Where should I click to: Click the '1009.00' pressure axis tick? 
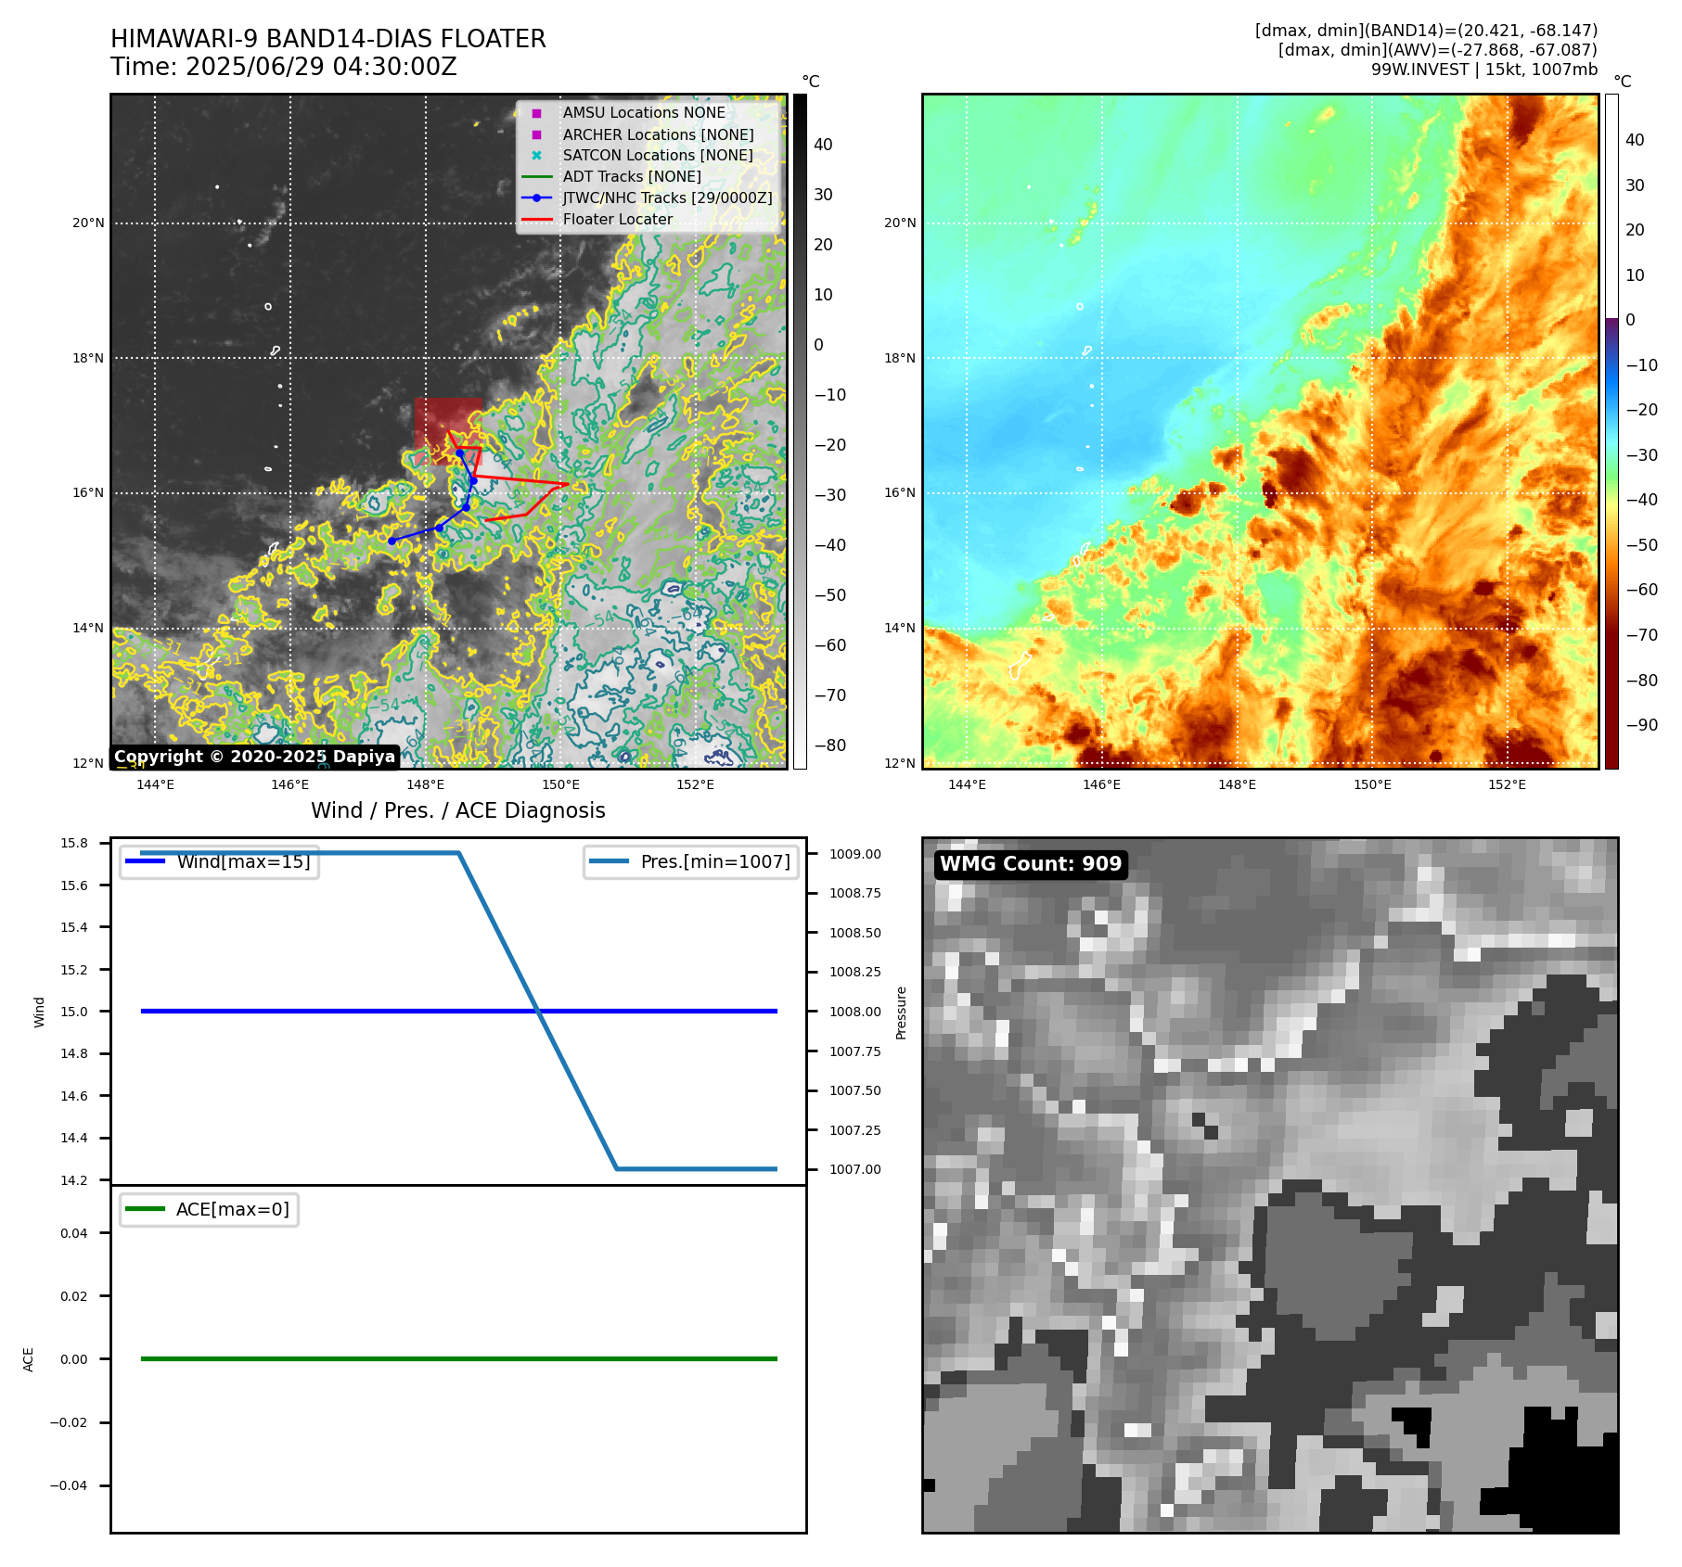855,854
